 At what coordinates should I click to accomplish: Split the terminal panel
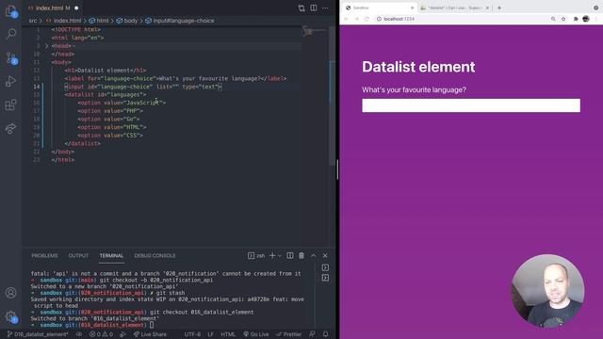(290, 255)
